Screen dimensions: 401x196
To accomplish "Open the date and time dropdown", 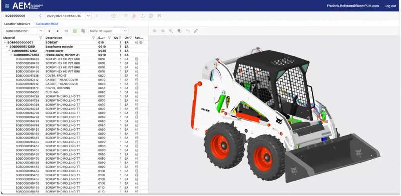I will [89, 16].
